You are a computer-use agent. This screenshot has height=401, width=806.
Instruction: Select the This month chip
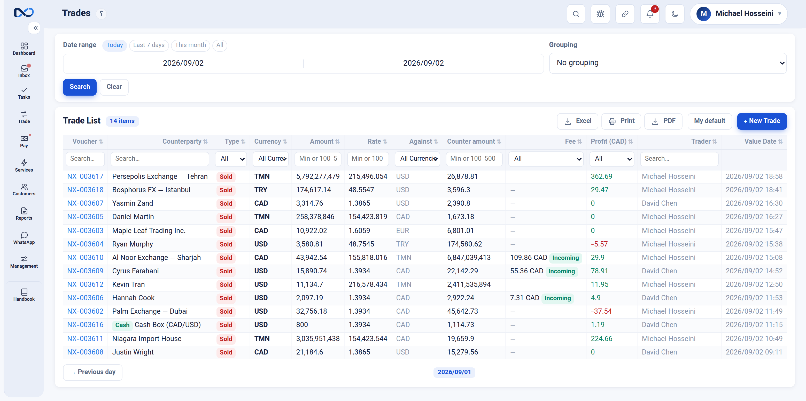(x=190, y=45)
